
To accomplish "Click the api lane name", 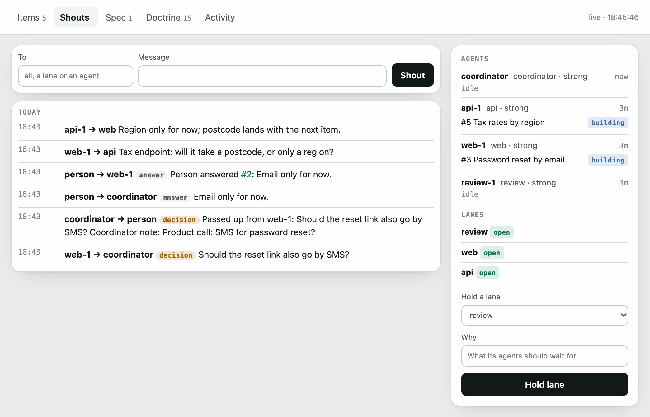I will (467, 272).
